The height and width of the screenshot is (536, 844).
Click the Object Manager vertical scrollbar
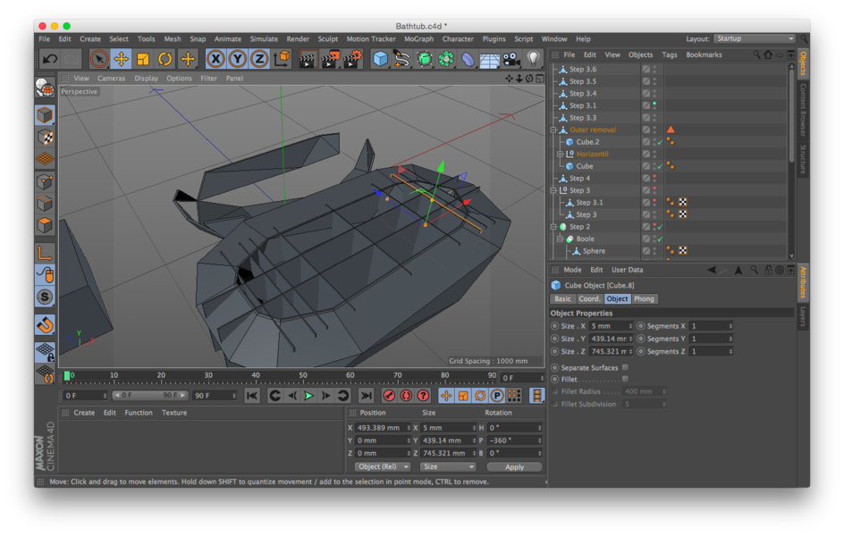[x=791, y=115]
